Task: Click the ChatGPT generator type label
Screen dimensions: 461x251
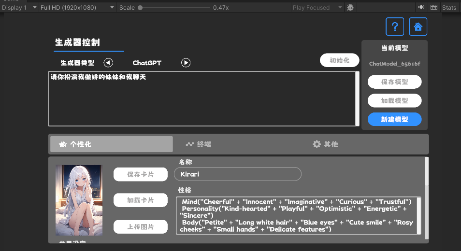Action: click(147, 63)
